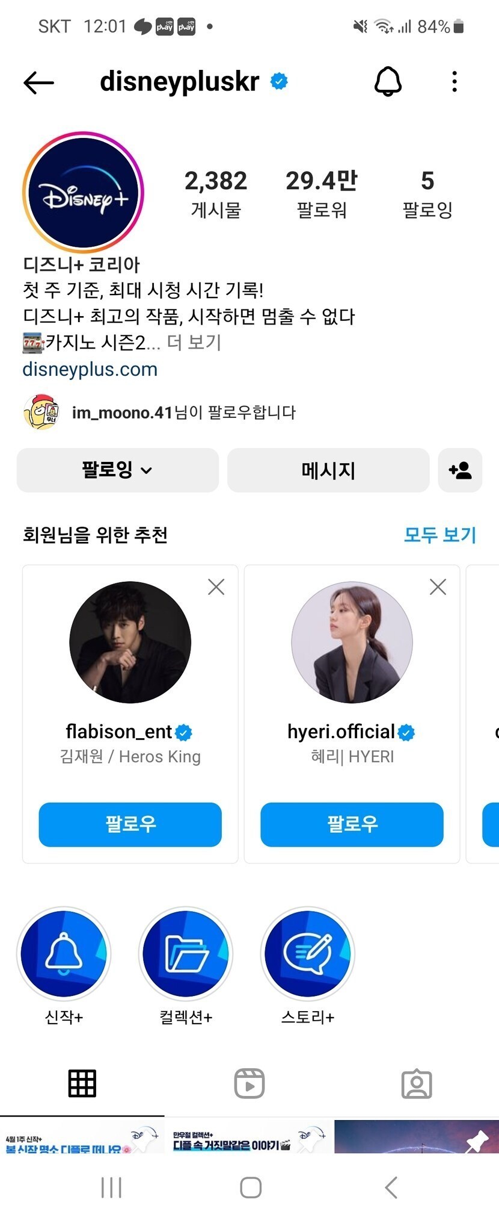Open the 컬렉션+ story highlight

(x=186, y=954)
